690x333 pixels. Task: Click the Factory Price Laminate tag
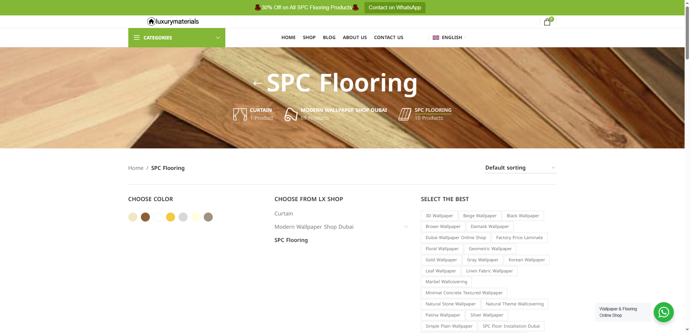pos(520,237)
